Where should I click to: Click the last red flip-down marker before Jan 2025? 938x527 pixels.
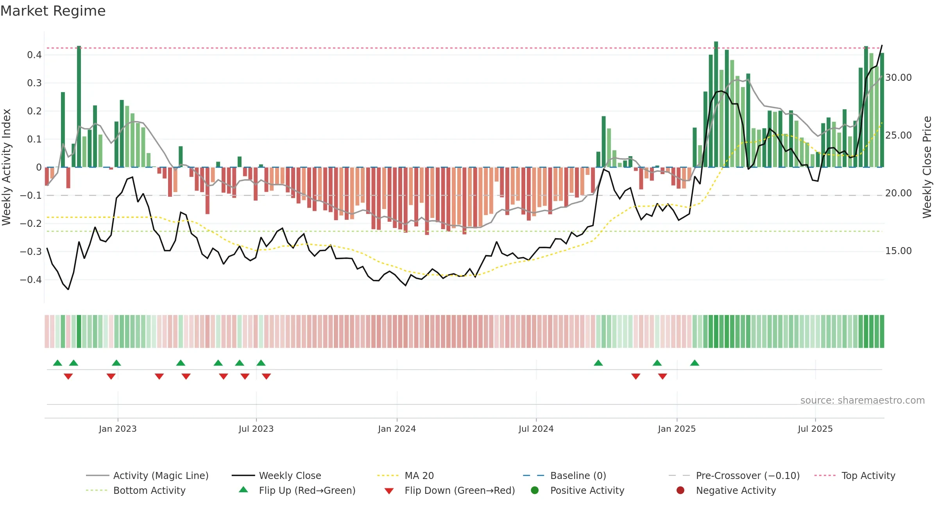click(x=662, y=376)
